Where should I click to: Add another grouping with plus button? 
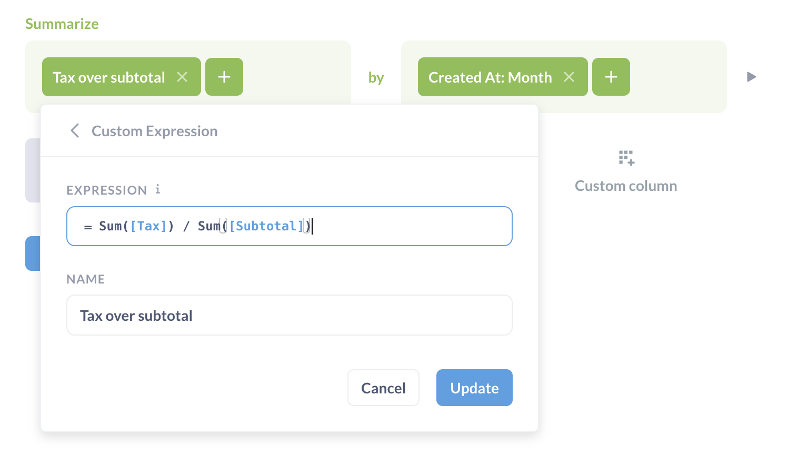(611, 77)
